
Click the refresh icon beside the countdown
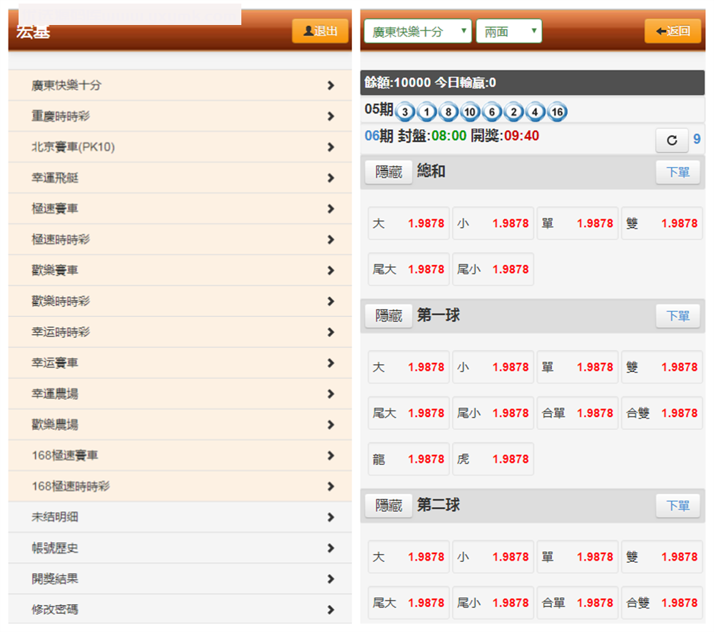coord(671,140)
